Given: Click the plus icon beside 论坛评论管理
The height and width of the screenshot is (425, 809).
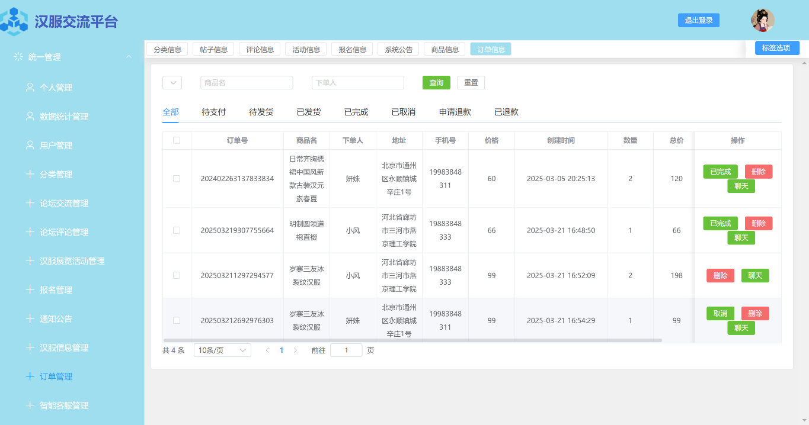Looking at the screenshot, I should coord(30,232).
